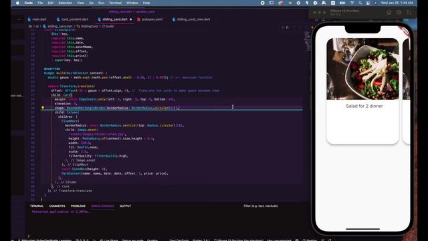Screen dimensions: 428x241
Task: Click the Wi-Fi status icon
Action: point(352,3)
